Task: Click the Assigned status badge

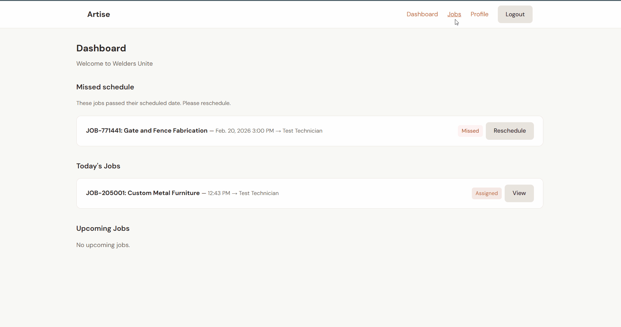Action: (x=486, y=193)
